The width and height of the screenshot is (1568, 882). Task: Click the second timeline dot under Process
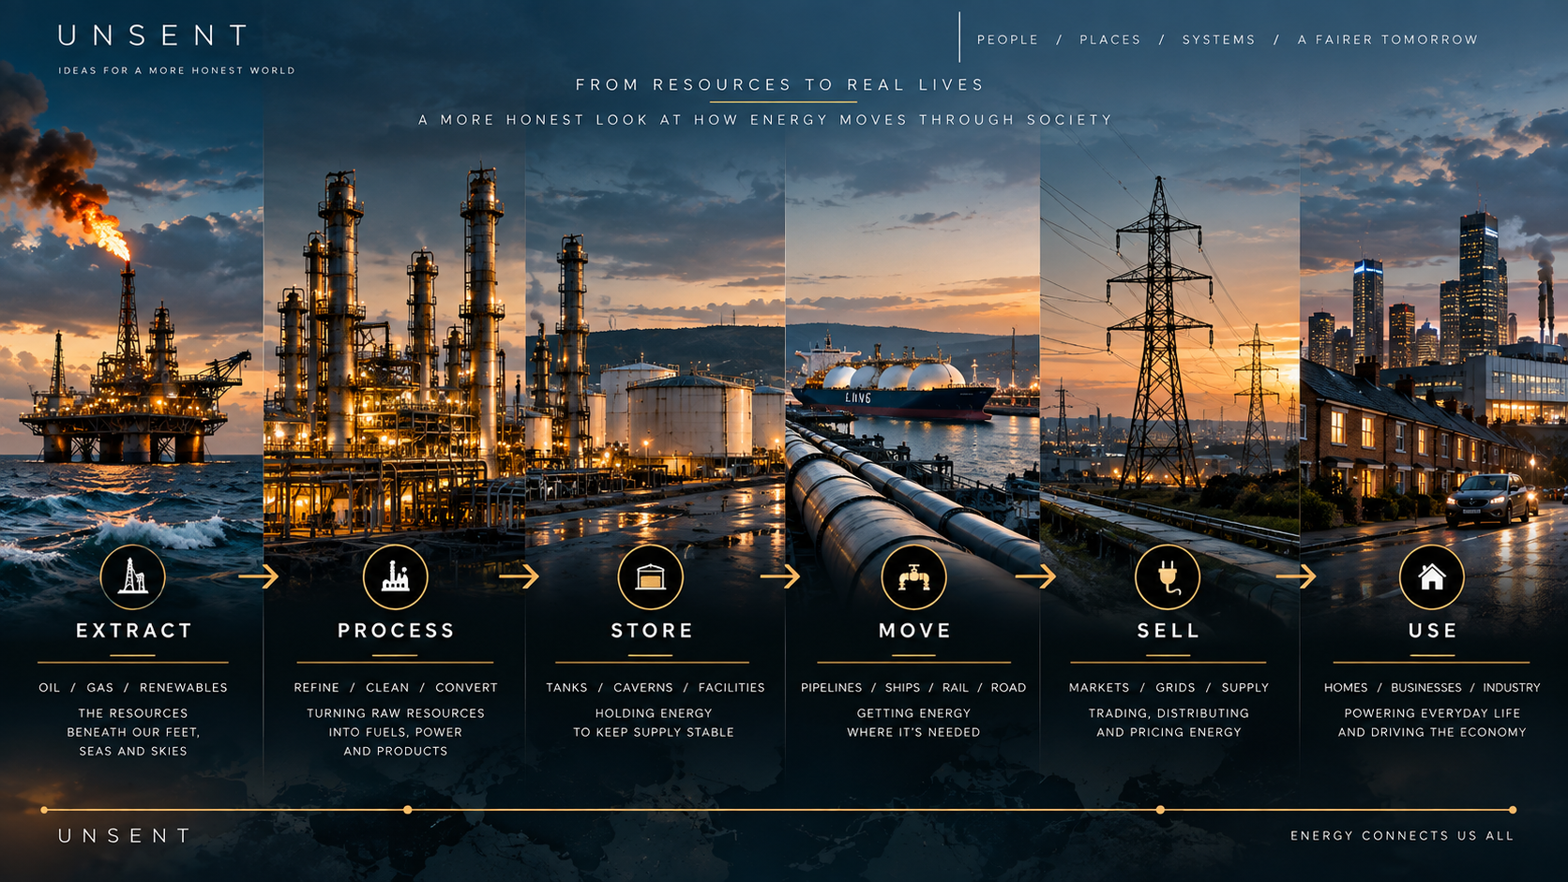tap(407, 810)
